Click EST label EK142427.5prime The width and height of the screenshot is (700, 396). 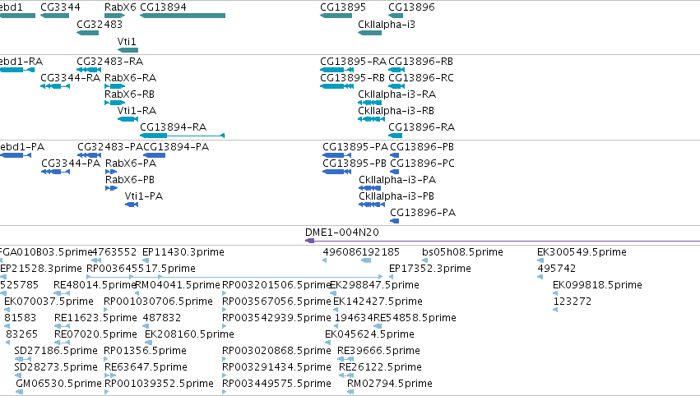[x=378, y=302]
